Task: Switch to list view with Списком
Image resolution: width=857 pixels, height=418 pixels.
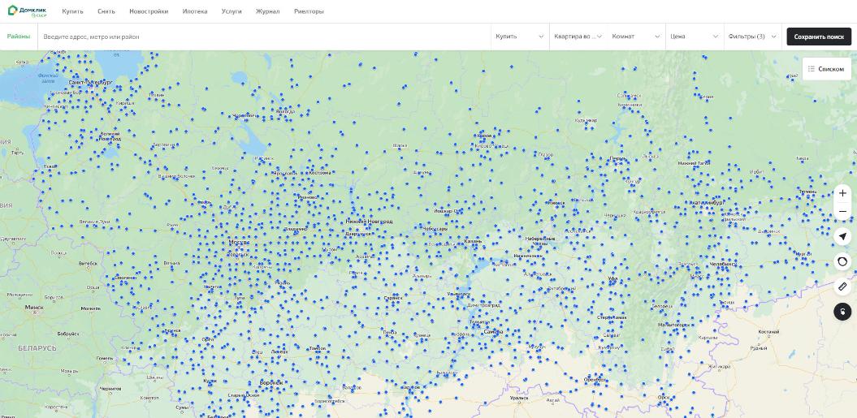Action: pos(826,69)
